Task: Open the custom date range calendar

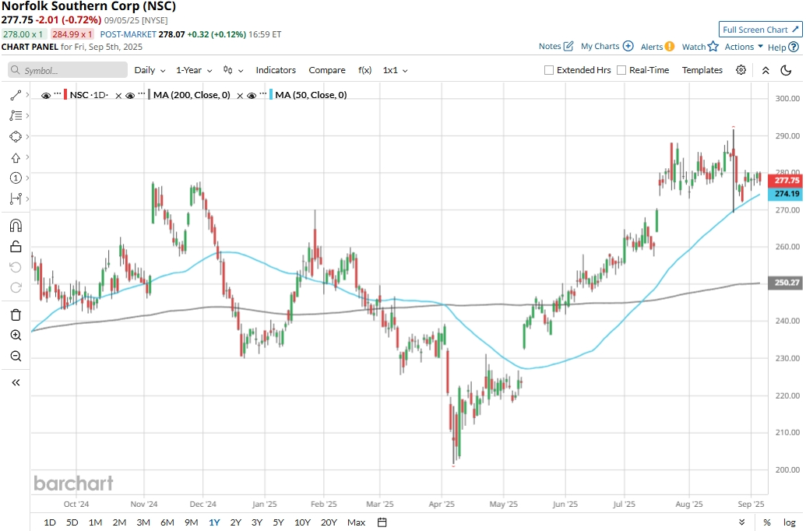Action: [x=382, y=522]
